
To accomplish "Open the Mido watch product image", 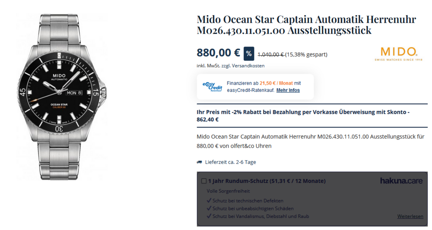I will (60, 97).
